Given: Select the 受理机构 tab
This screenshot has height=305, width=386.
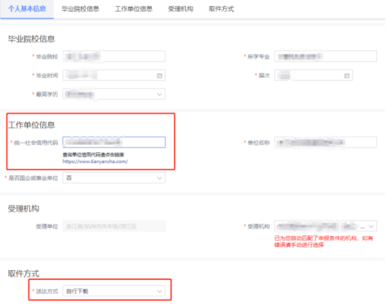Looking at the screenshot, I should [180, 9].
